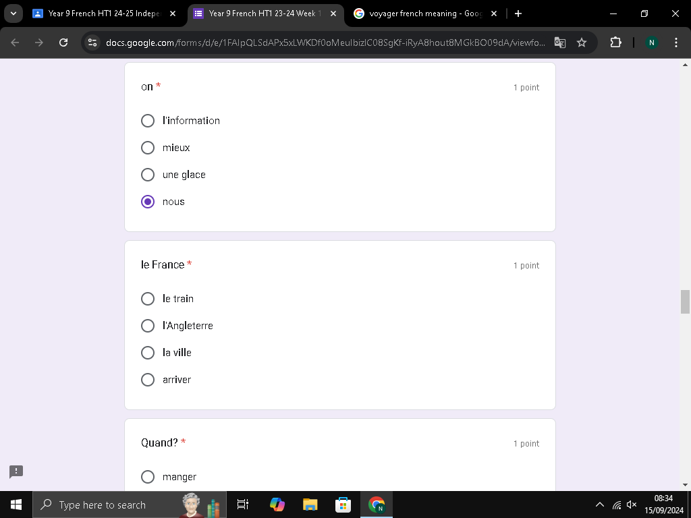
Task: Launch Copilot from the taskbar
Action: coord(277,505)
